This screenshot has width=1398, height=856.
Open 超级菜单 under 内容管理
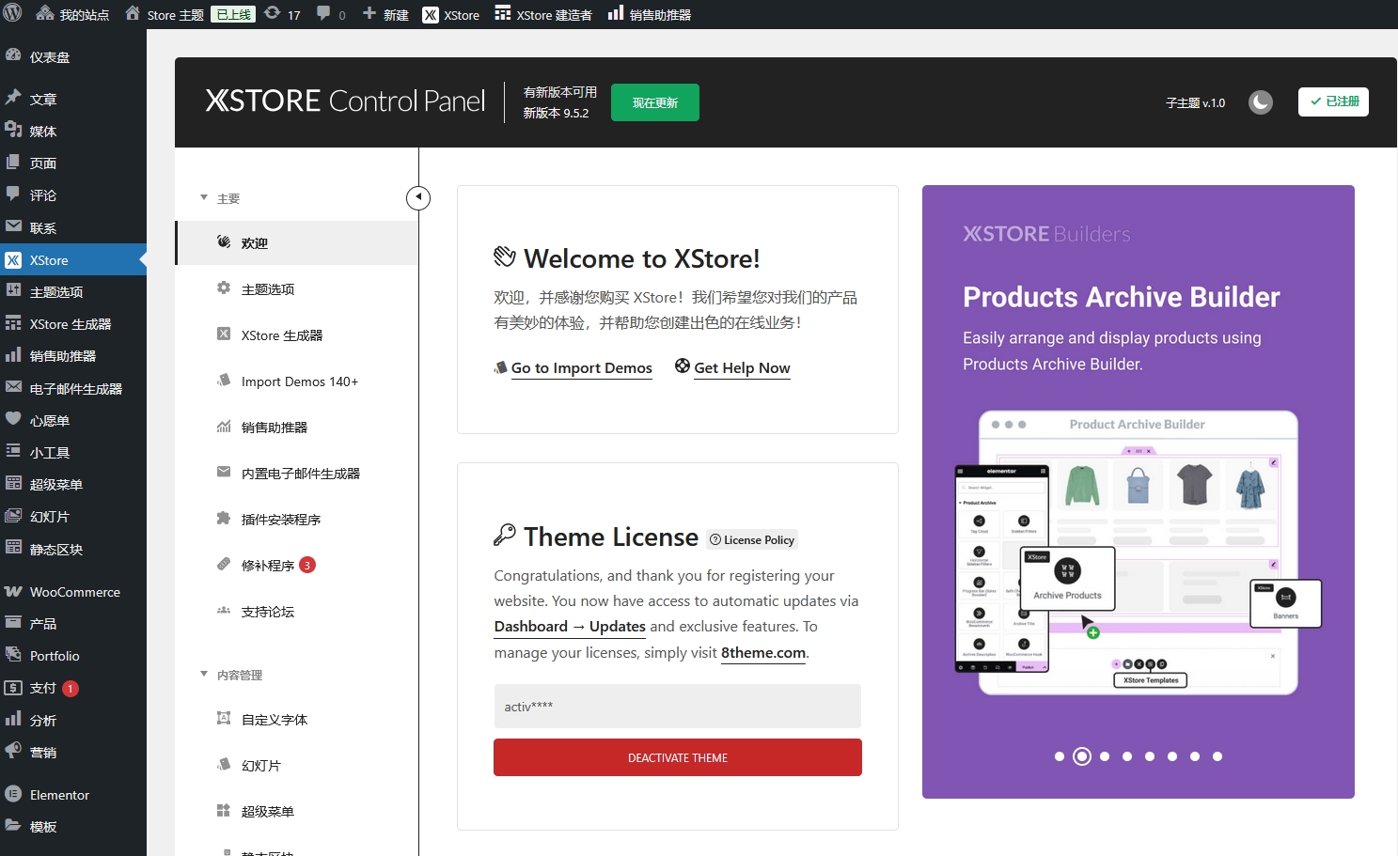(297, 812)
